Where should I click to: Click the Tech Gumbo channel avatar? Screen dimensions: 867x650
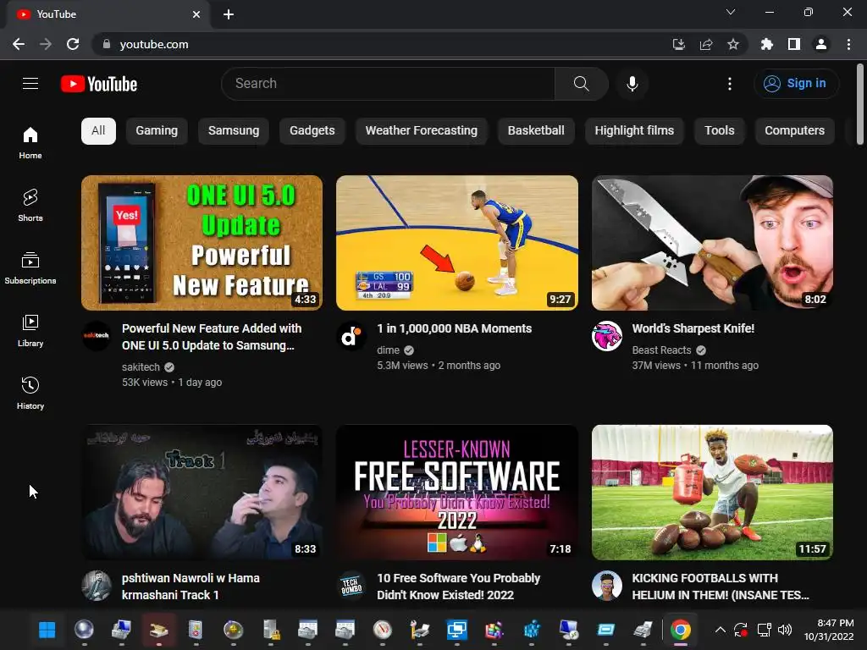tap(351, 586)
